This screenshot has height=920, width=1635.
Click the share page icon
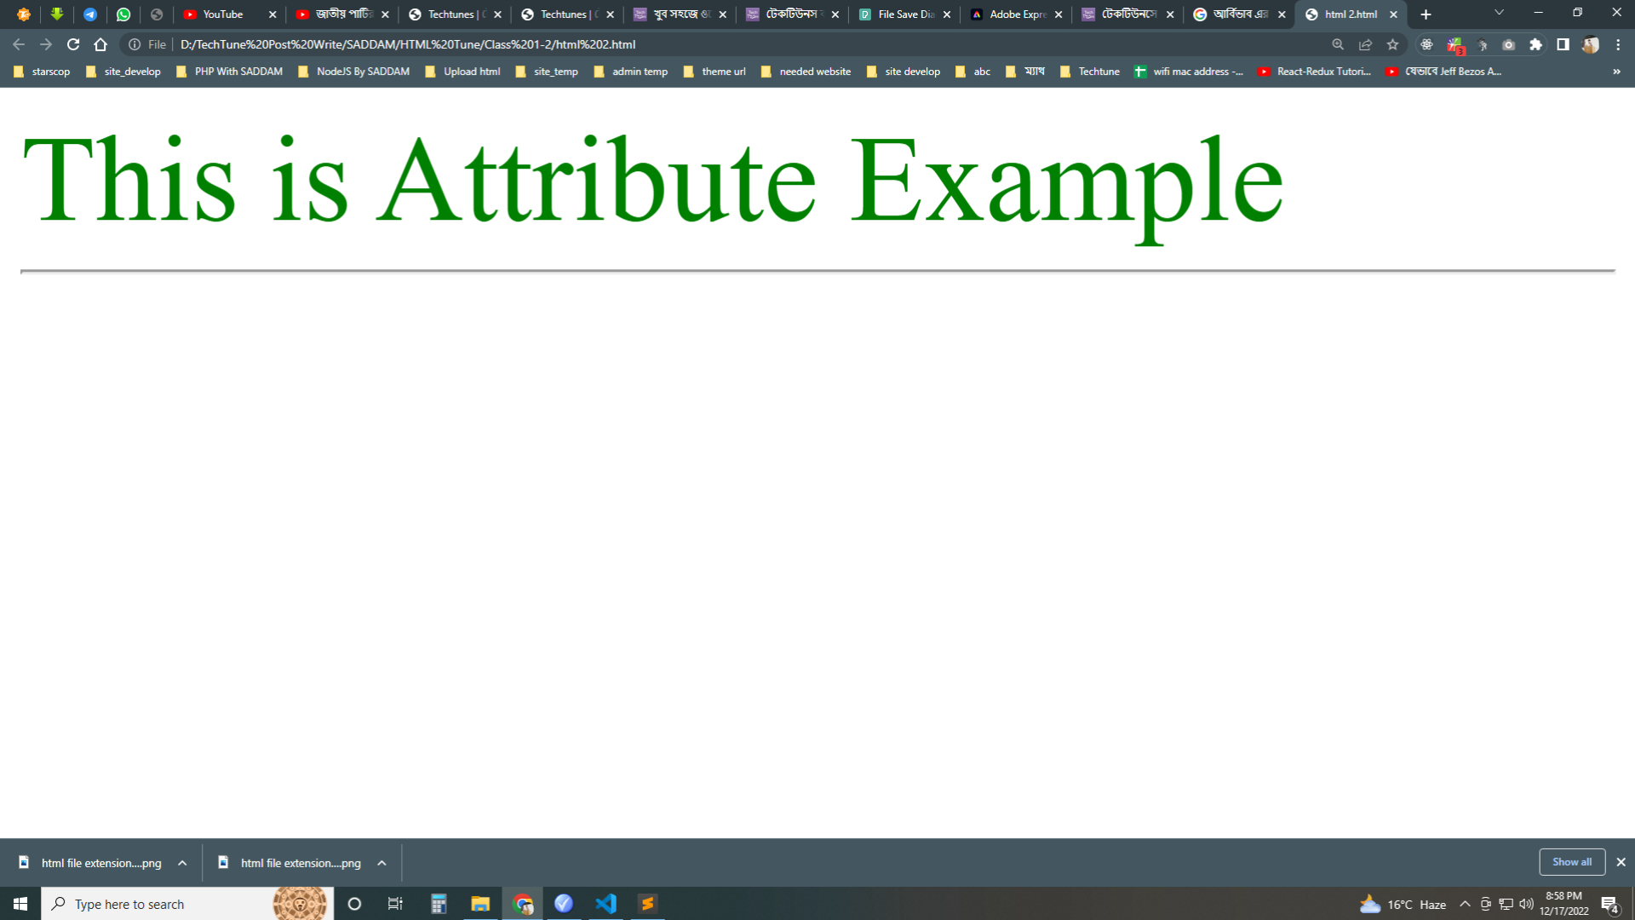coord(1365,44)
